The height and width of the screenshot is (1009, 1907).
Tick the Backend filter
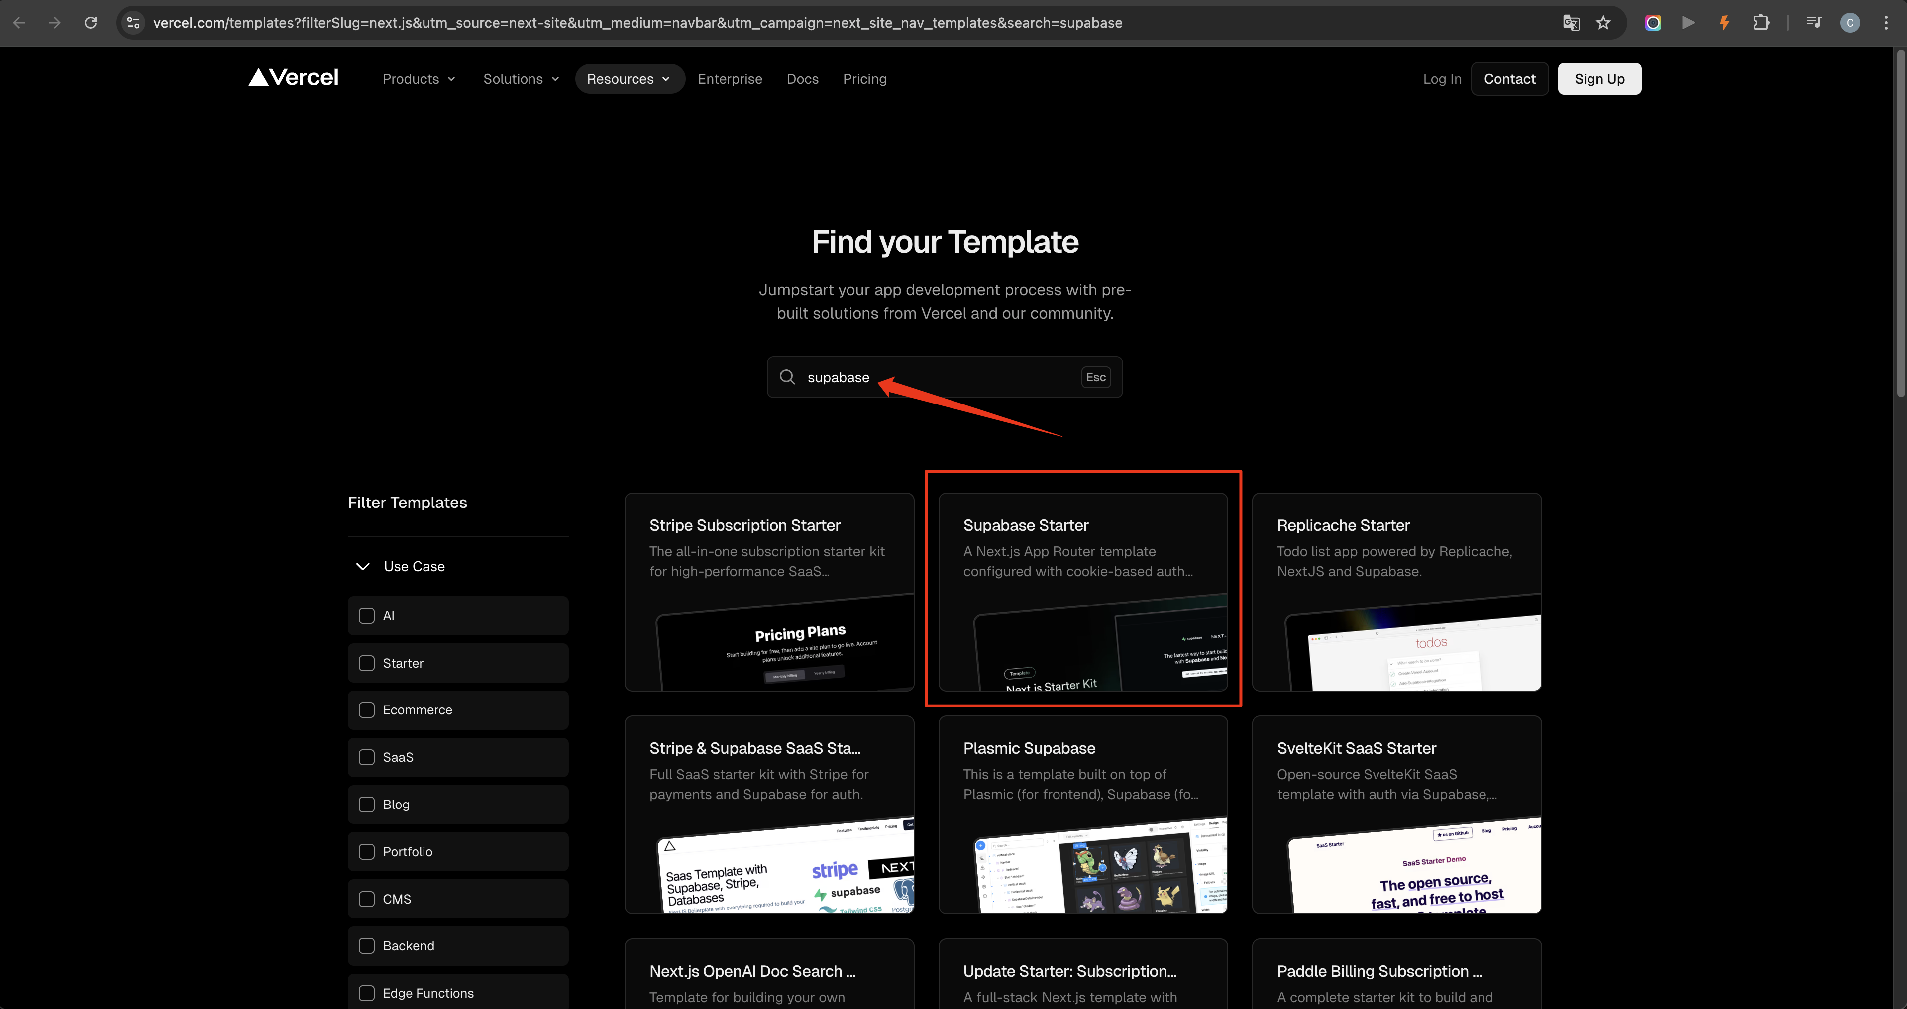[x=366, y=946]
